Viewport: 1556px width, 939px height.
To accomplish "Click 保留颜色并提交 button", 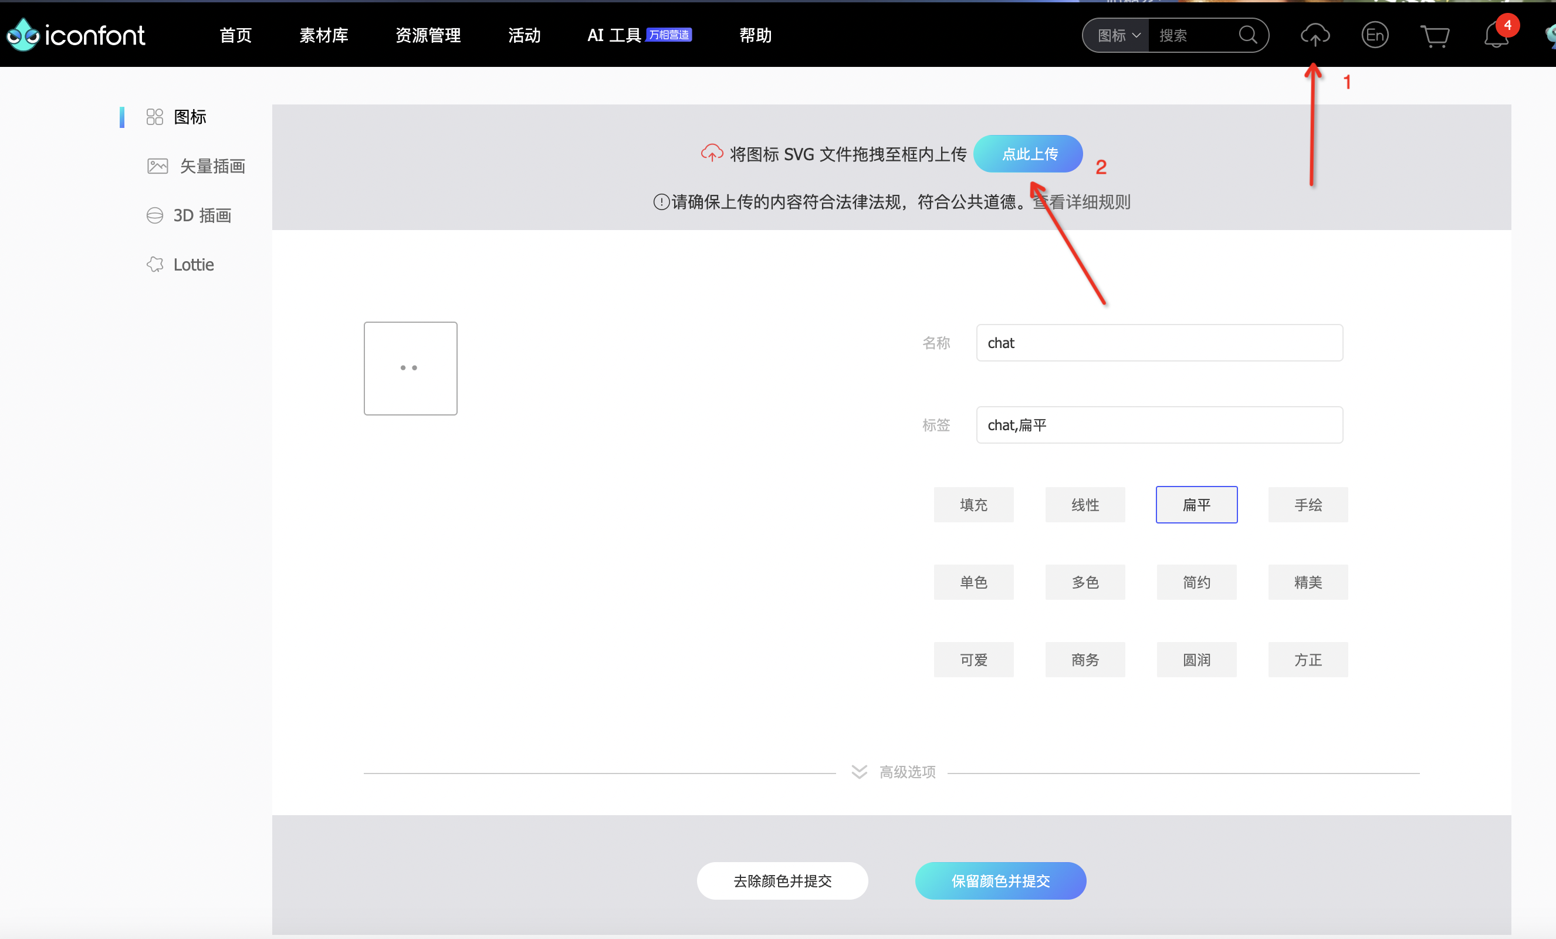I will (x=1000, y=880).
